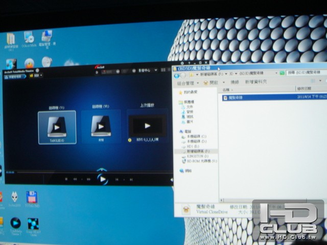The height and width of the screenshot is (245, 327).
Task: Click the Next chapter button
Action: click(131, 179)
